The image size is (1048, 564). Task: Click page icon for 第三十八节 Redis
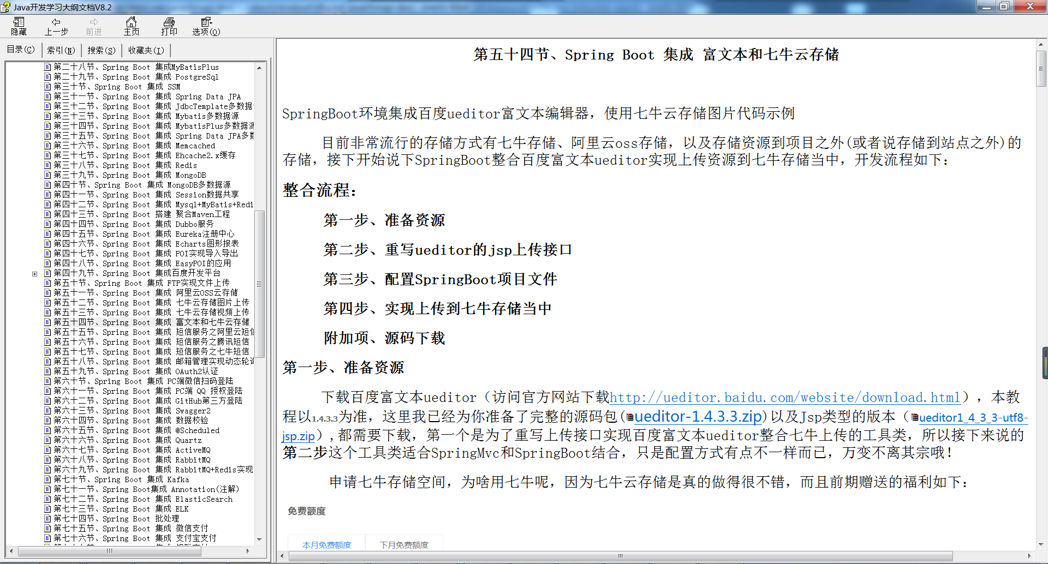pos(47,165)
